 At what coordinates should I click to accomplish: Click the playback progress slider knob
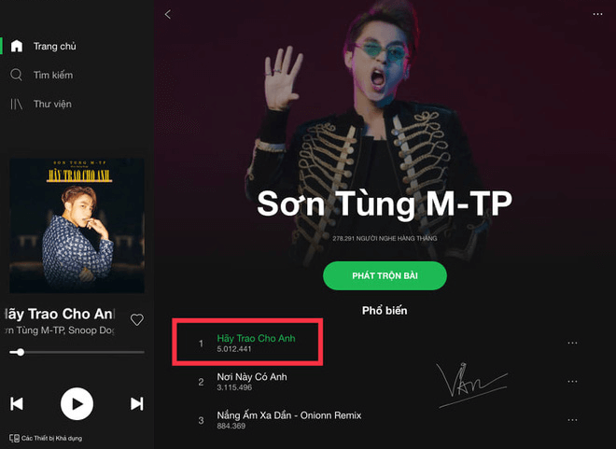pyautogui.click(x=20, y=352)
